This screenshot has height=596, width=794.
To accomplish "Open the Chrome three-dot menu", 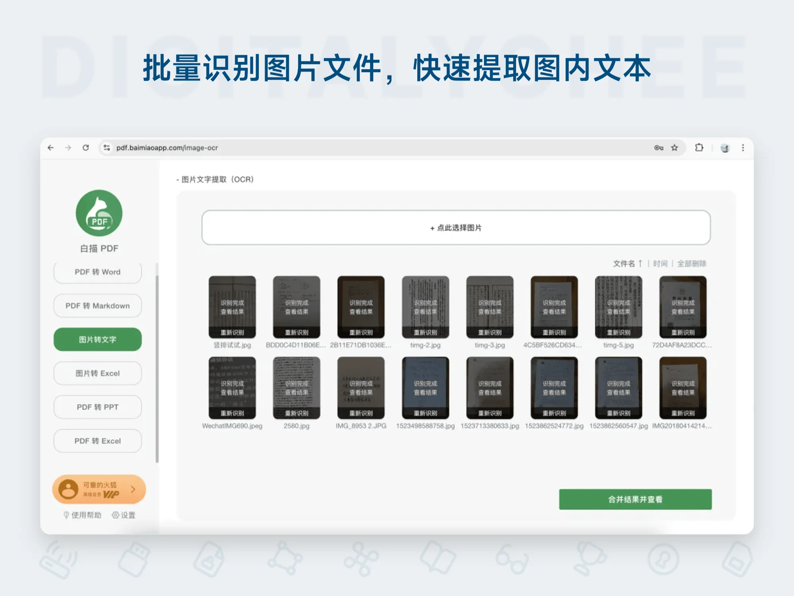I will (x=743, y=147).
